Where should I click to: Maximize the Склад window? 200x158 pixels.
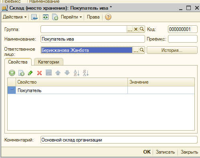pyautogui.click(x=188, y=8)
